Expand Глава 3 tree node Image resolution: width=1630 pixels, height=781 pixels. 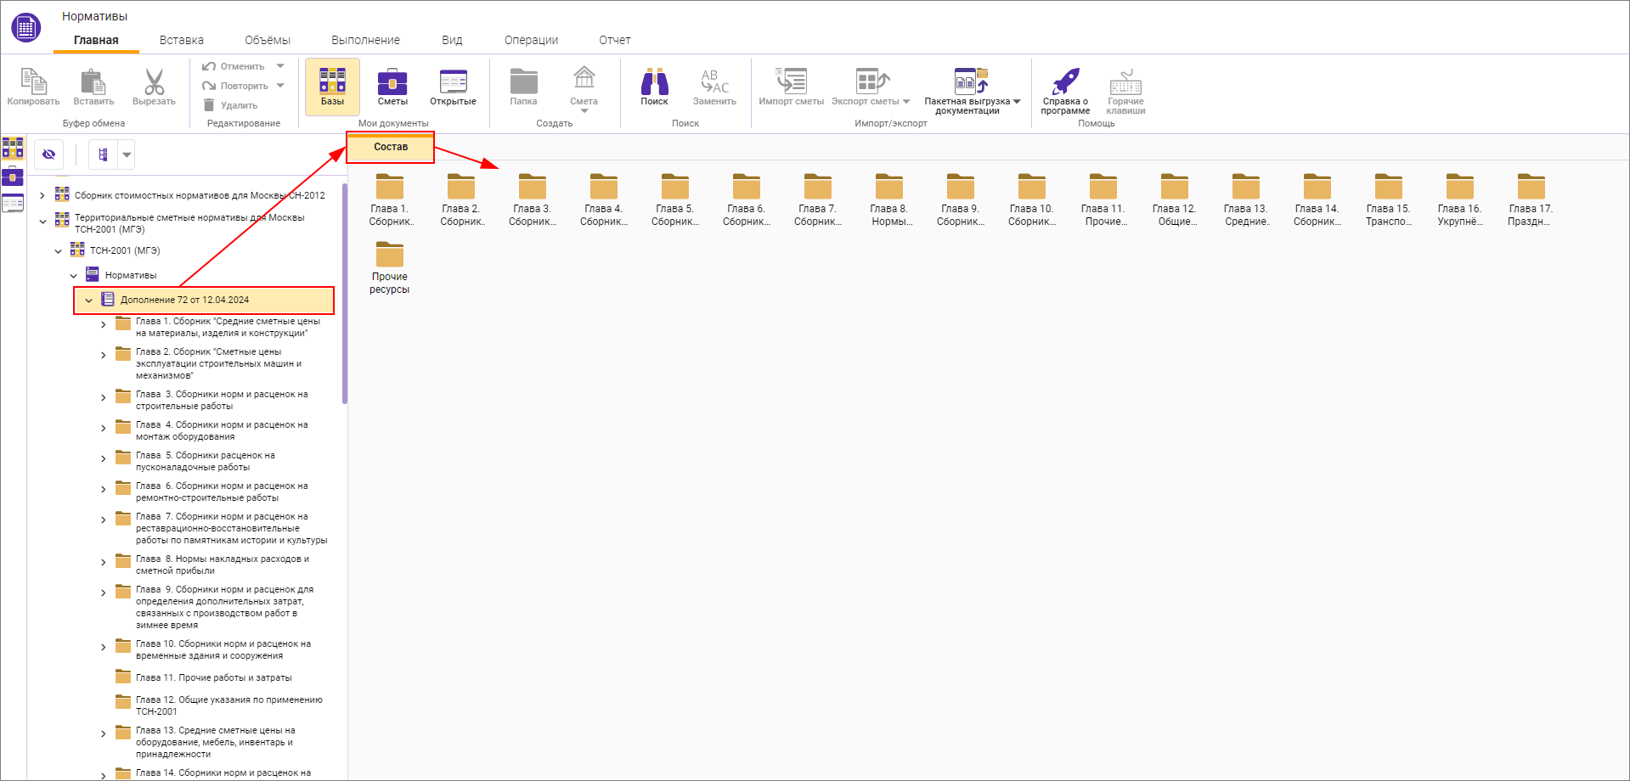pyautogui.click(x=104, y=398)
